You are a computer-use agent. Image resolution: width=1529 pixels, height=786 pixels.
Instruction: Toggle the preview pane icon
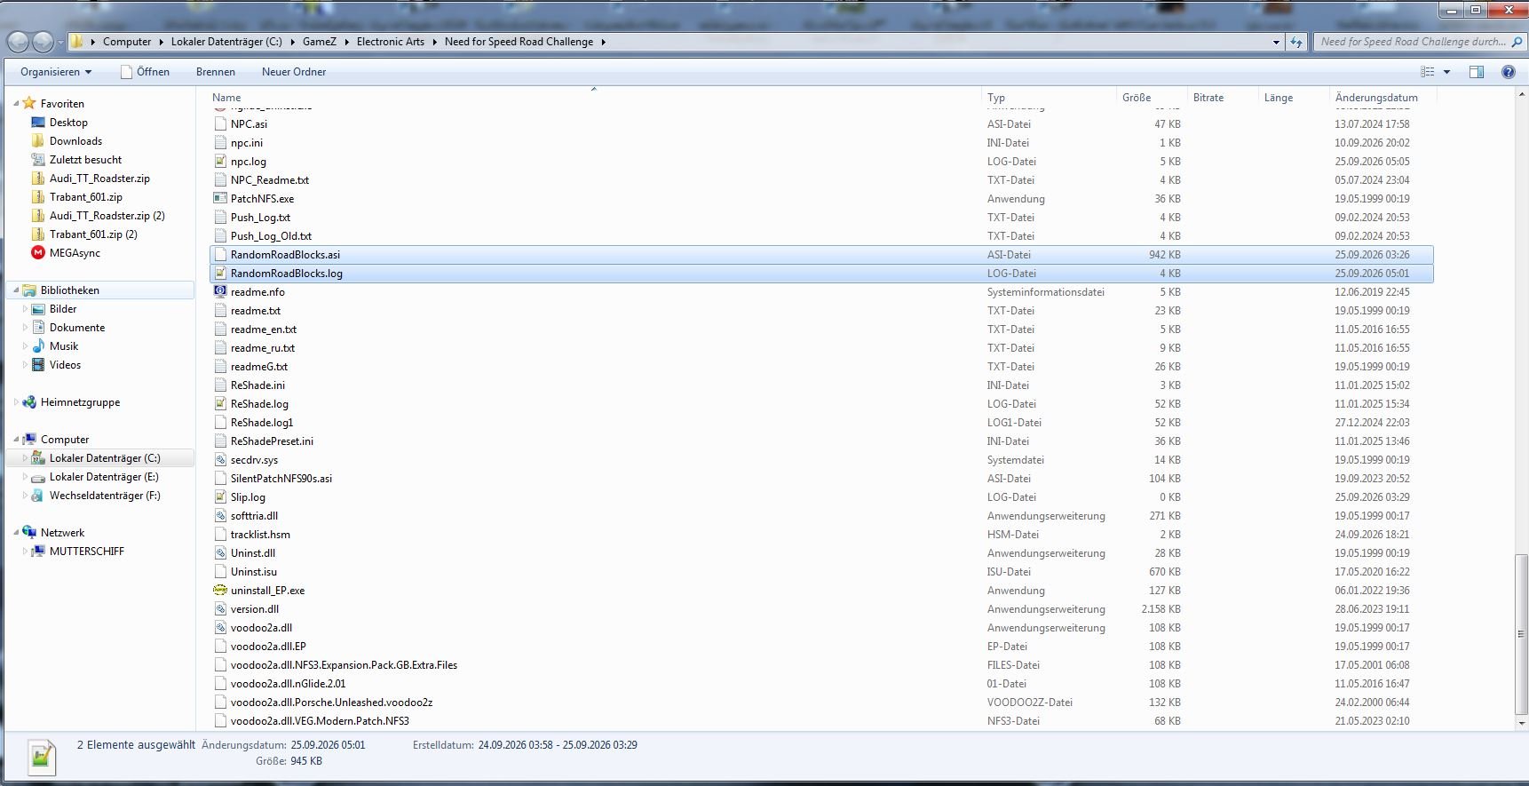pyautogui.click(x=1477, y=72)
